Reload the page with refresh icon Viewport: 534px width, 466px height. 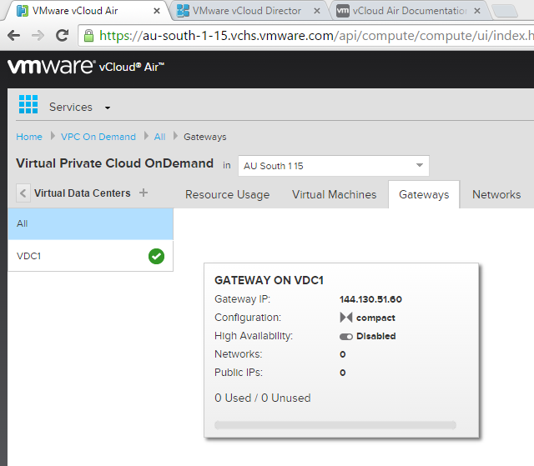point(63,35)
